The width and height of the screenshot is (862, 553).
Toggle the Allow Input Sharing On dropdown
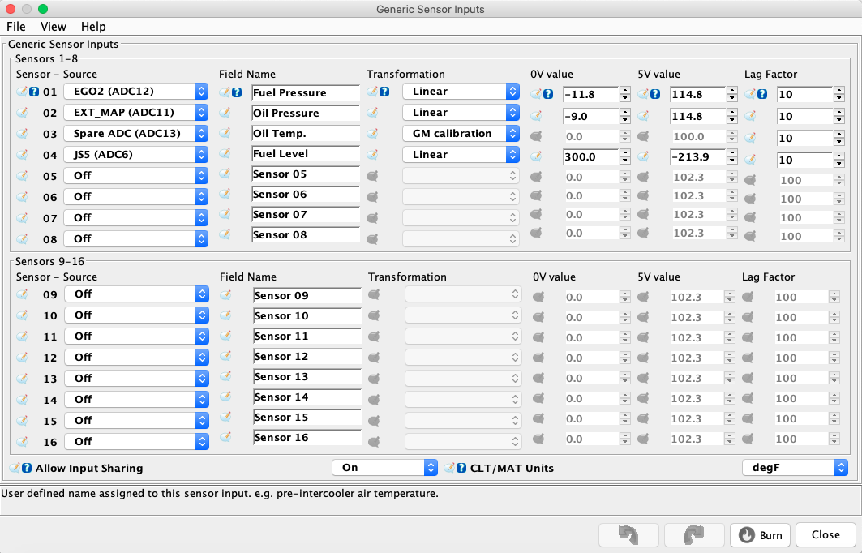(385, 468)
